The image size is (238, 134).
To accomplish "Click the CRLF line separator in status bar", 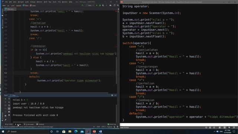I will tap(98, 127).
